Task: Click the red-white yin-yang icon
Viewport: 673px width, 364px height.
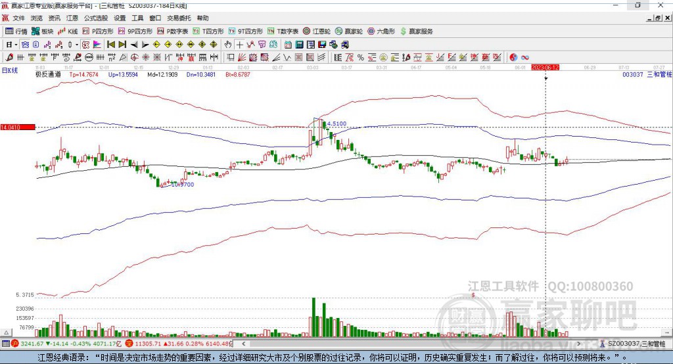Action: [x=513, y=57]
